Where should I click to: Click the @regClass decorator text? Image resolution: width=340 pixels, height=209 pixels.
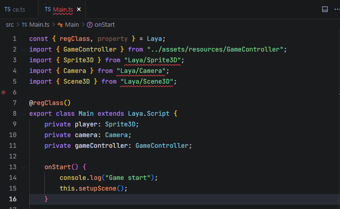[50, 103]
